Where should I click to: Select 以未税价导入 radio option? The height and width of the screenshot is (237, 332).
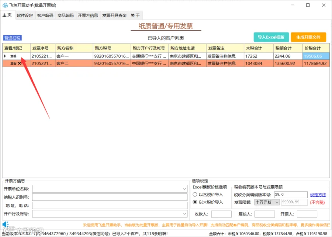[195, 202]
